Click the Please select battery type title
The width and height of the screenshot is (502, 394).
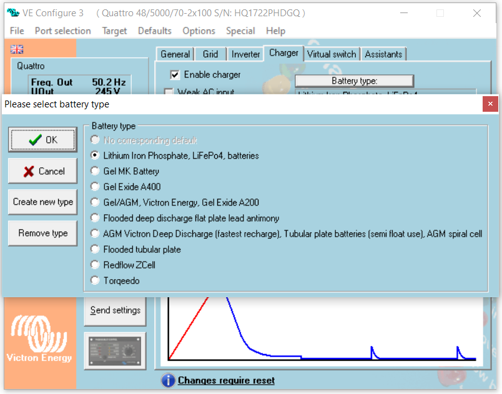tap(57, 104)
